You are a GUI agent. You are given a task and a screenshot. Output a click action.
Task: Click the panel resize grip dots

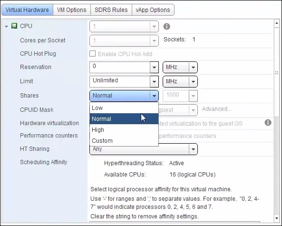tap(277, 73)
